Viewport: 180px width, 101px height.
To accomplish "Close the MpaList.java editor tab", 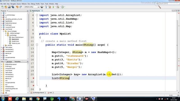I will [x=42, y=11].
